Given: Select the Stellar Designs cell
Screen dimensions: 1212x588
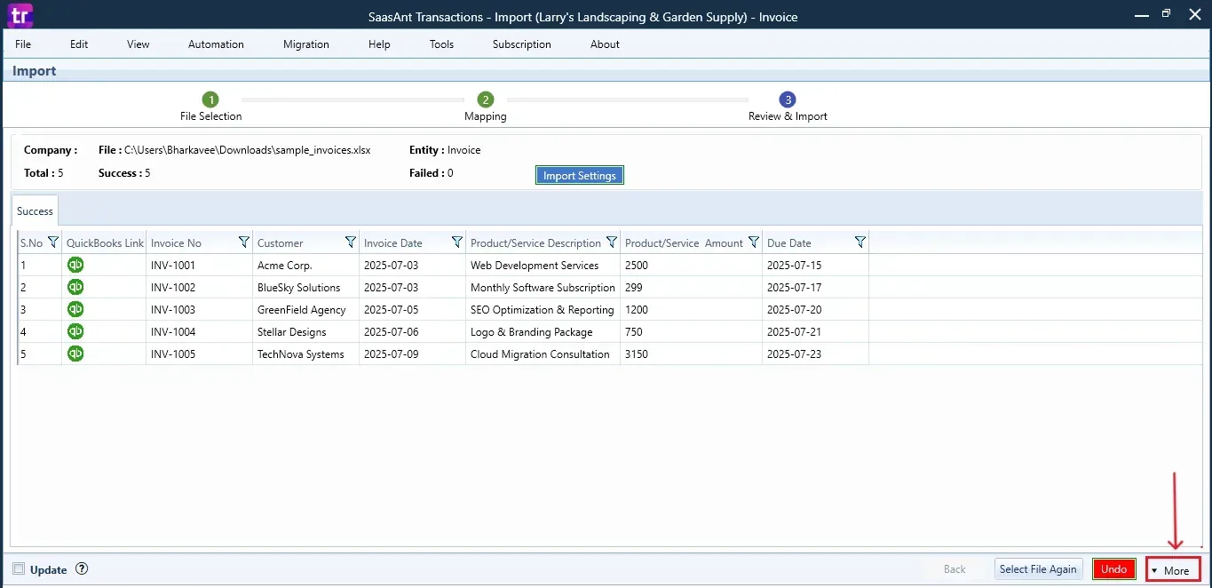Looking at the screenshot, I should pos(305,331).
